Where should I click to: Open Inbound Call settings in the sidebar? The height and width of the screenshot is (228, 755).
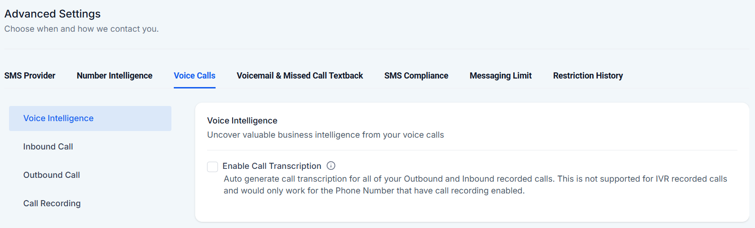(x=48, y=147)
